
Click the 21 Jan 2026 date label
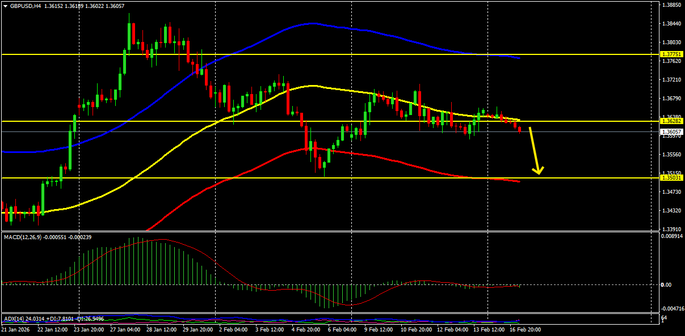(x=16, y=330)
